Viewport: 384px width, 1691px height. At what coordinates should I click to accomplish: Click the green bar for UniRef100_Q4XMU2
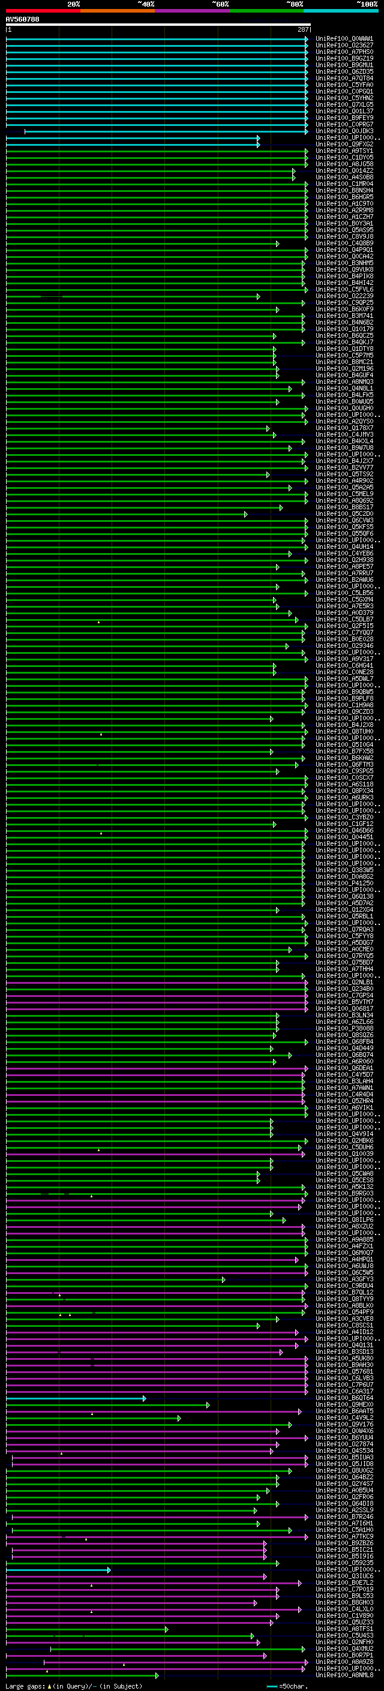click(177, 1649)
